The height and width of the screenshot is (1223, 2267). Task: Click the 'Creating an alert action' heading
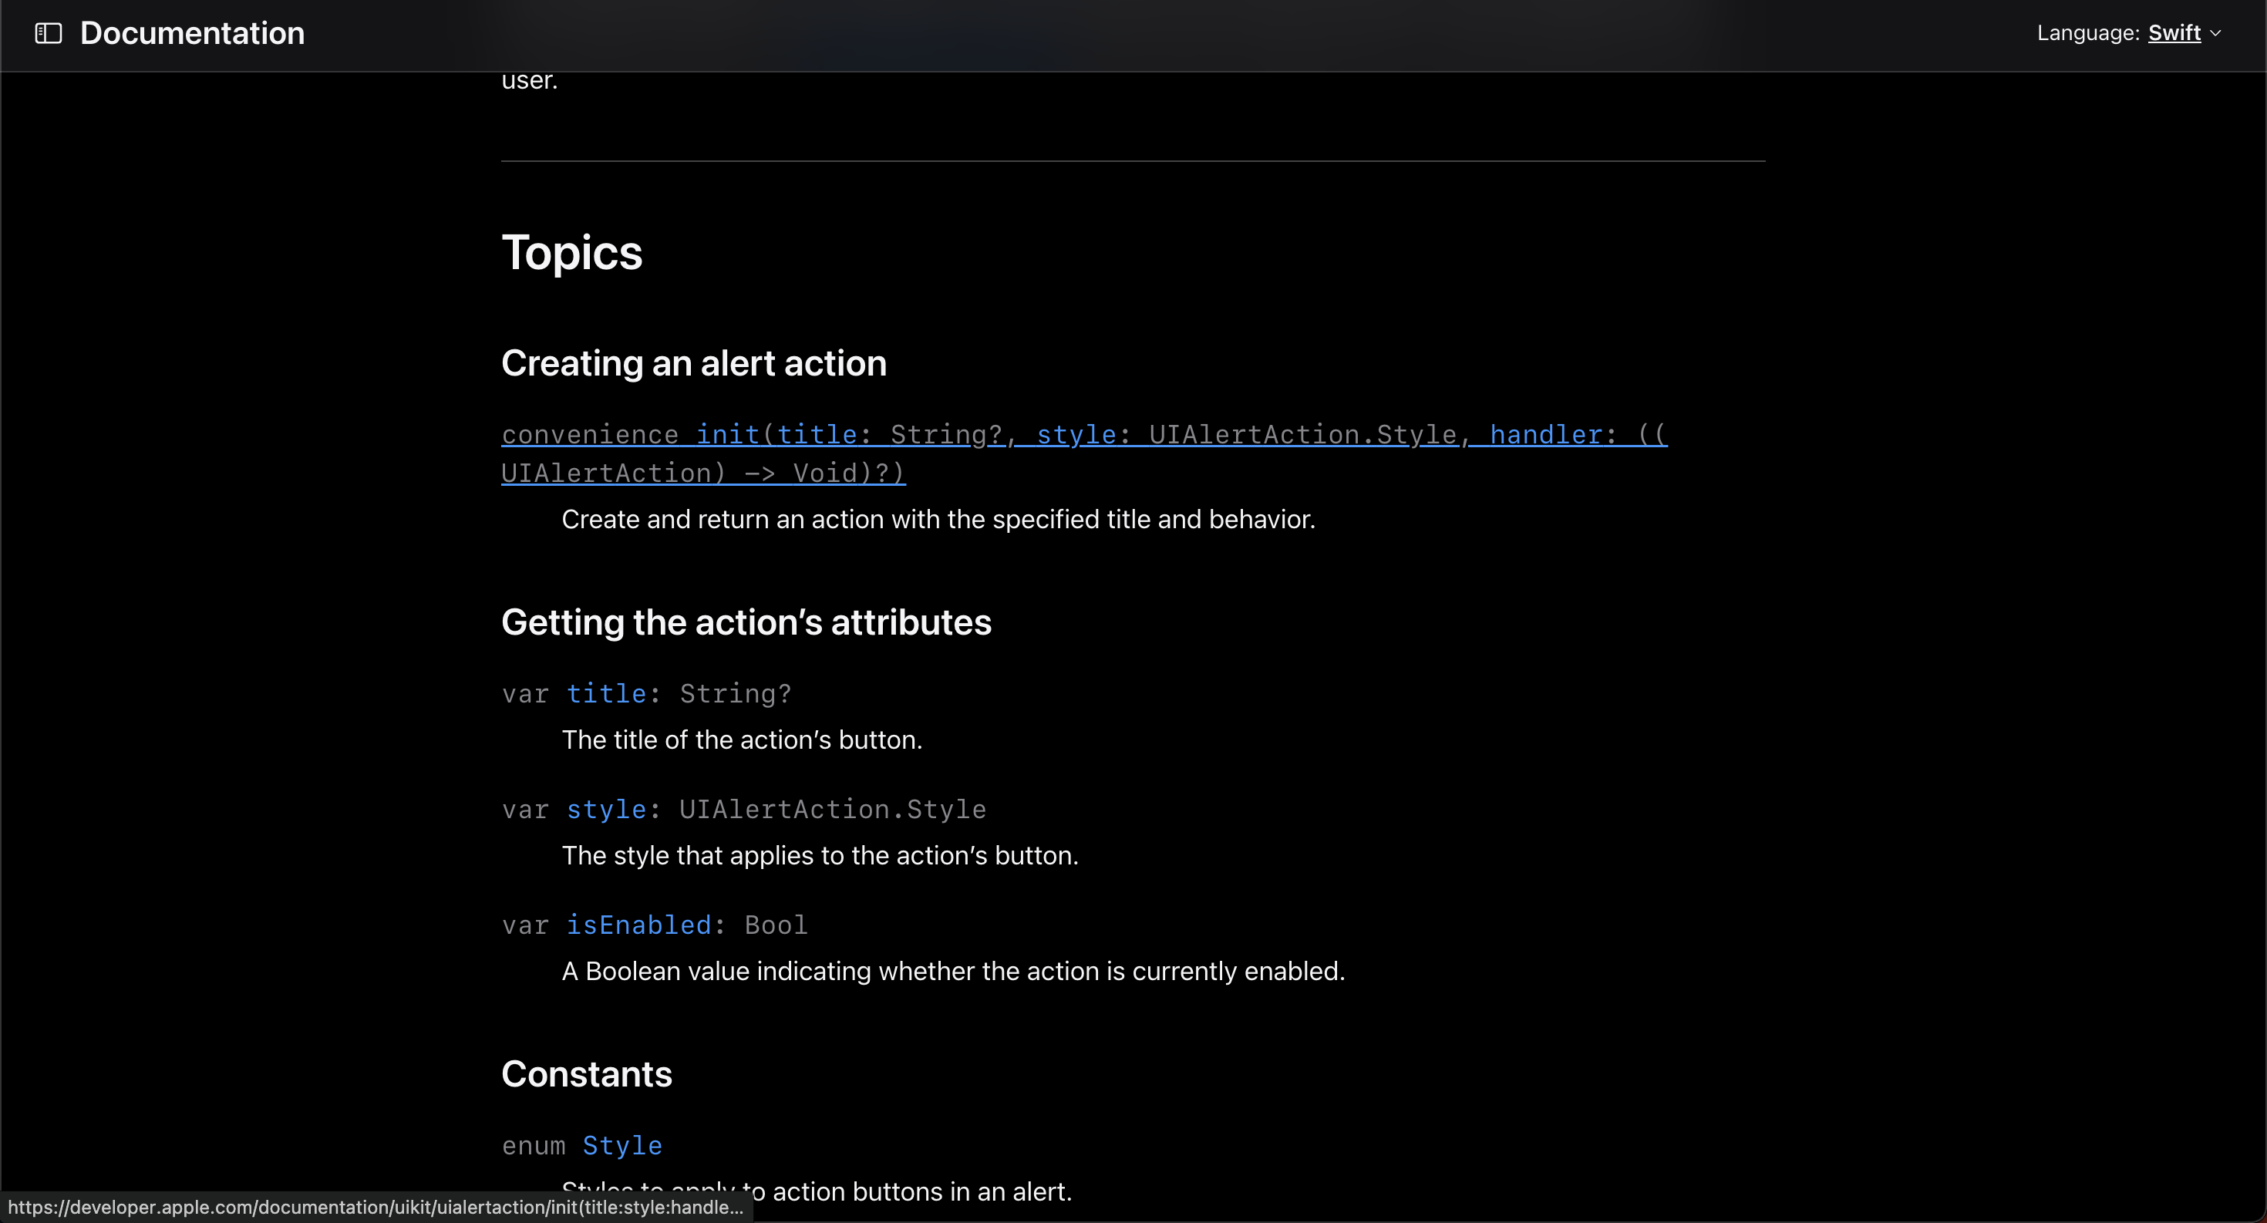(x=693, y=363)
